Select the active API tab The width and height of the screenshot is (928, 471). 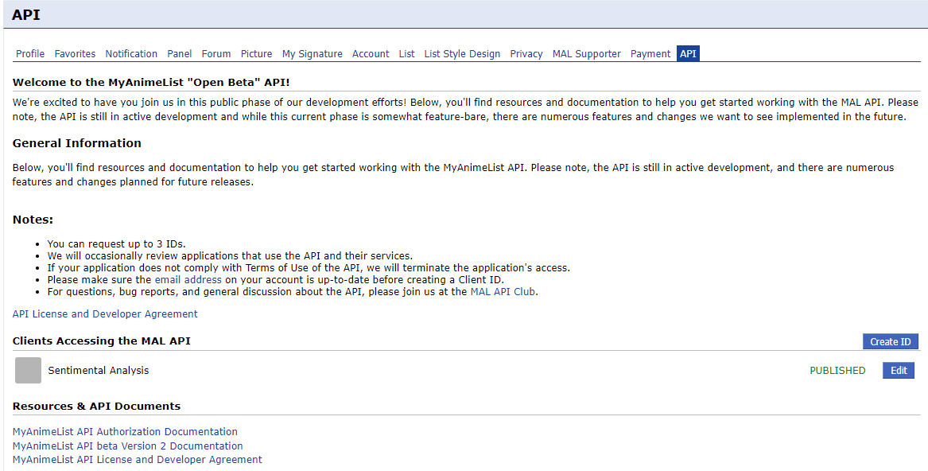[689, 54]
